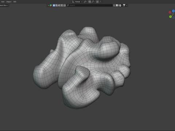Click the green Y axis gizmo handle
Screen dimensions: 175x131
[x=170, y=17]
